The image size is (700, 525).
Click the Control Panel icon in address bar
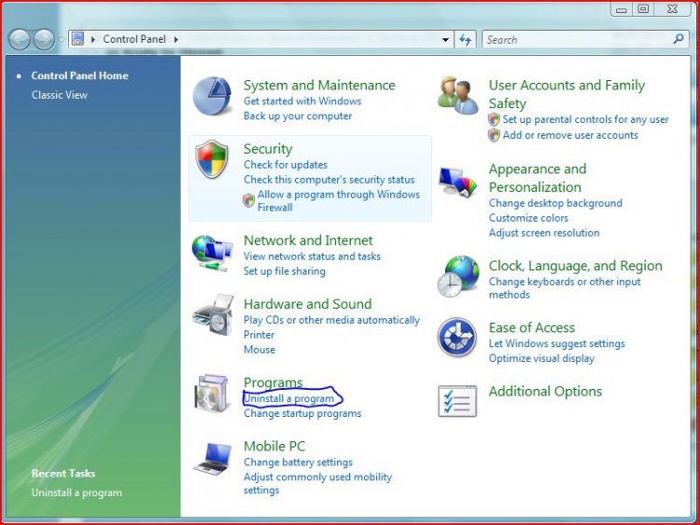tap(77, 39)
